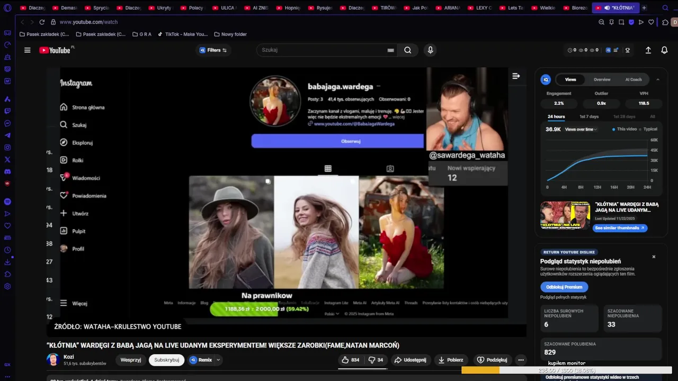Open Opera sidebar settings gear
The height and width of the screenshot is (381, 678).
[x=7, y=286]
